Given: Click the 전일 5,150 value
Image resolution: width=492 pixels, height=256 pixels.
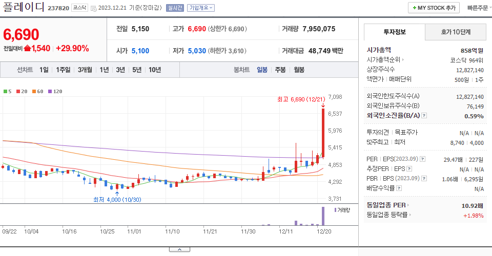Looking at the screenshot, I should [140, 29].
